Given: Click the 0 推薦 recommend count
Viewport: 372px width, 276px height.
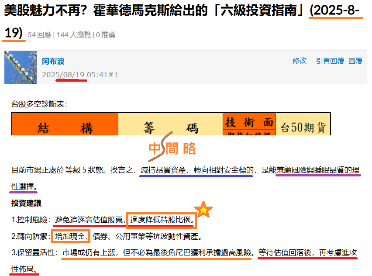Looking at the screenshot, I should (x=106, y=34).
